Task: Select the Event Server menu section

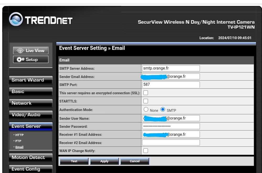Action: (x=31, y=126)
